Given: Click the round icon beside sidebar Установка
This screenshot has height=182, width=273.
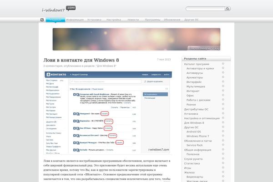Looking at the screenshot, I should point(223,113).
